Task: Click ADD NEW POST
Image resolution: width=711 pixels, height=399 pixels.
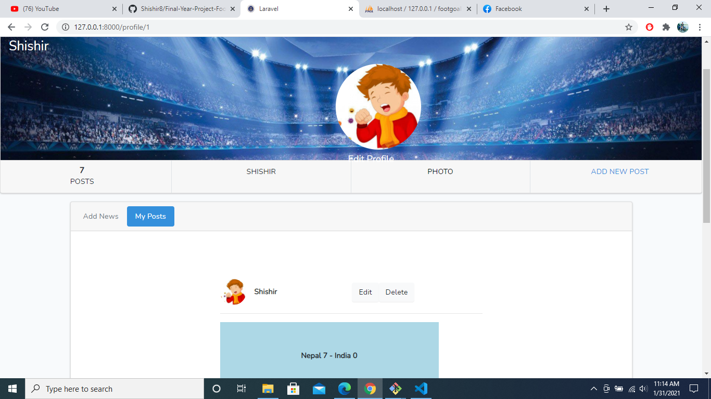Action: pos(620,171)
